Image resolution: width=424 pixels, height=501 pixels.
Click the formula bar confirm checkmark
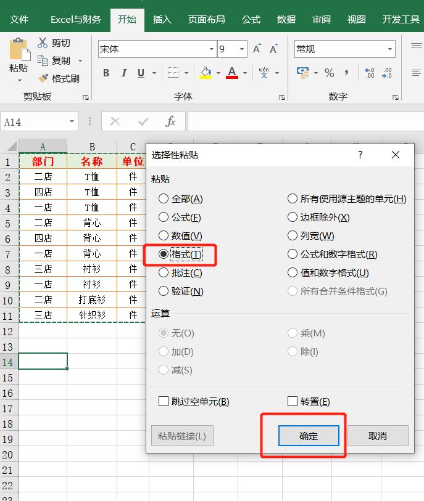[143, 121]
